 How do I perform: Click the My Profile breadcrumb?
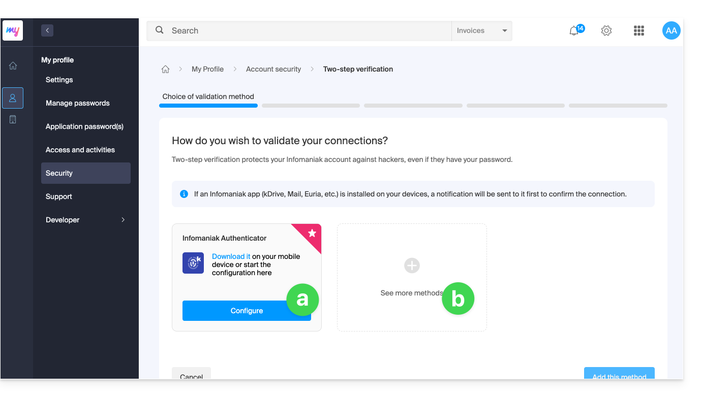(207, 69)
